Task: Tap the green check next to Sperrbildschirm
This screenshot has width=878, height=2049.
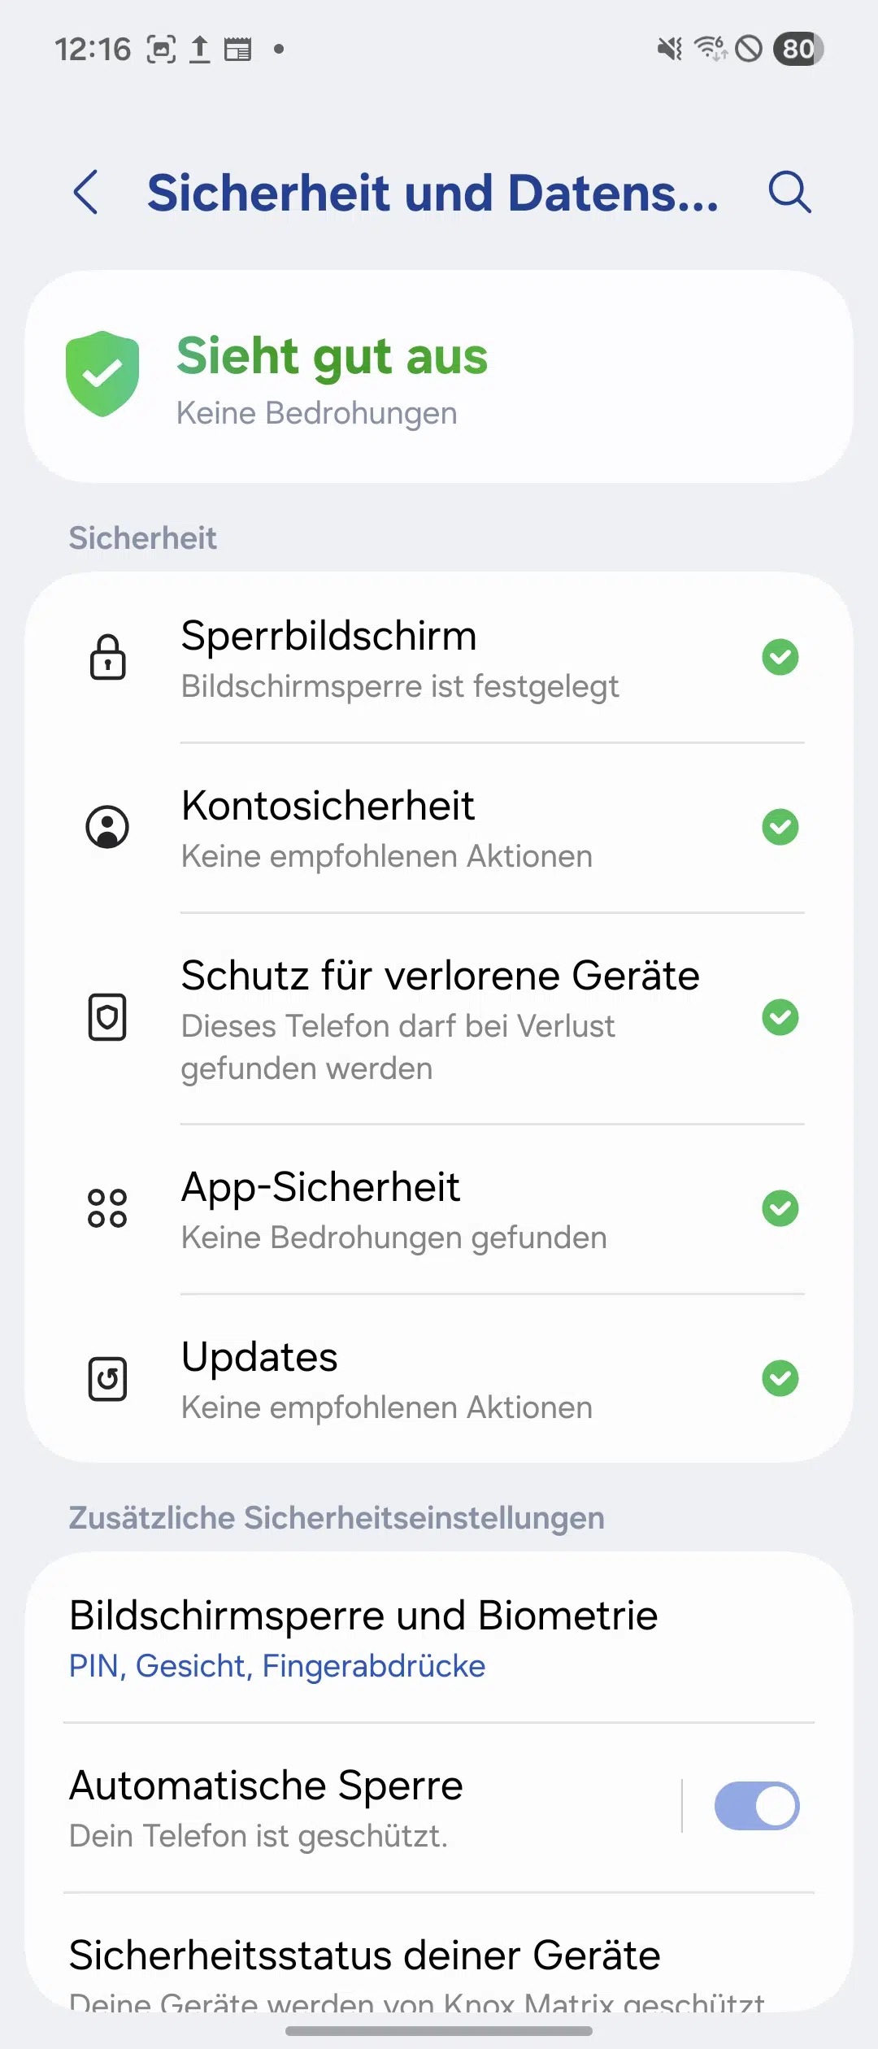Action: click(x=780, y=657)
